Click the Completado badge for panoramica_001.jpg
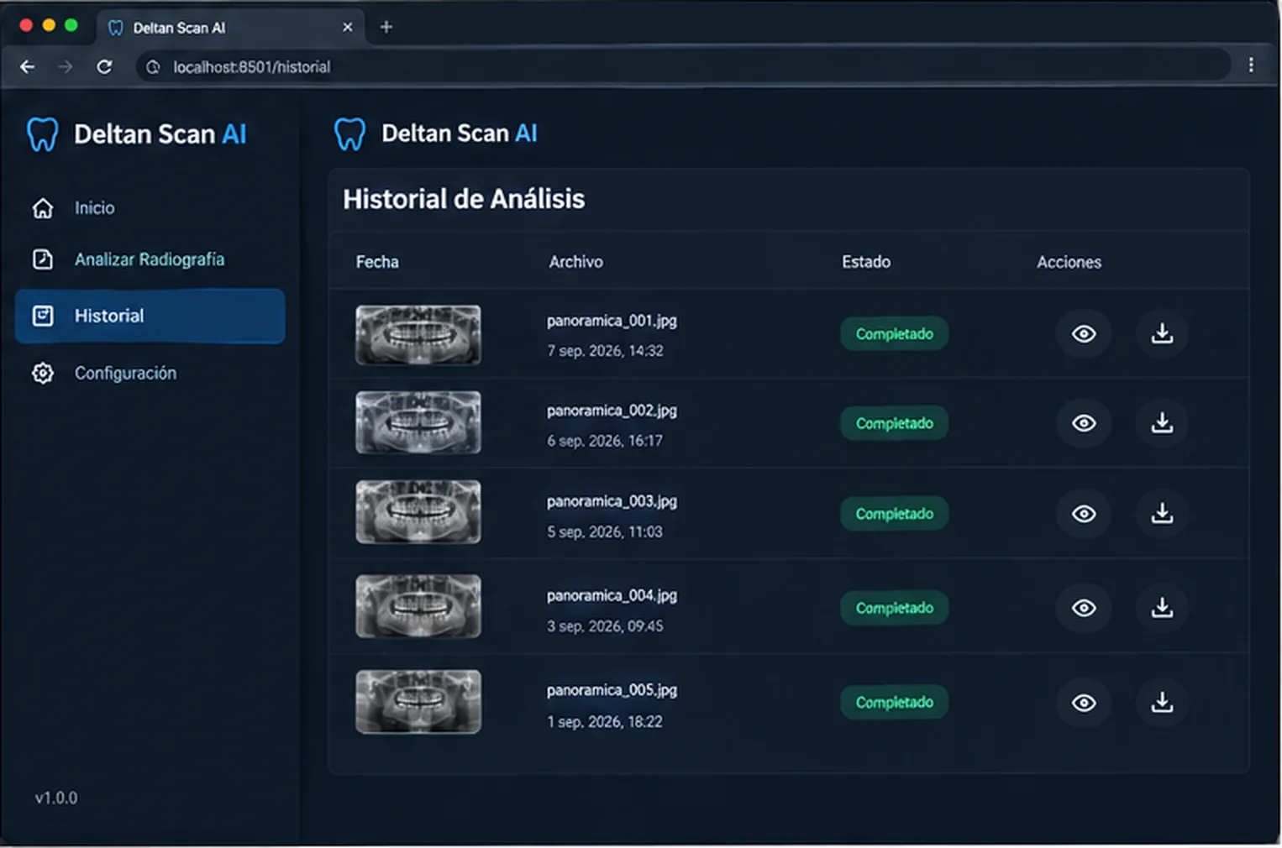 [x=895, y=334]
